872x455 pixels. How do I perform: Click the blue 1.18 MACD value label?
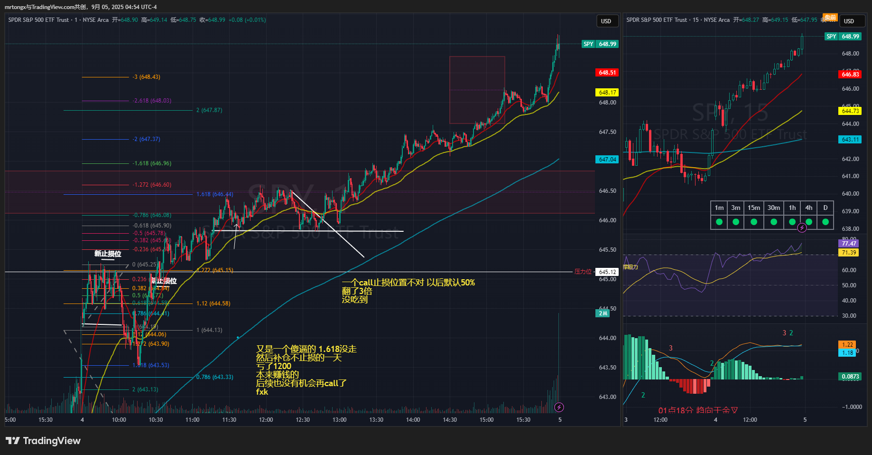click(x=847, y=353)
